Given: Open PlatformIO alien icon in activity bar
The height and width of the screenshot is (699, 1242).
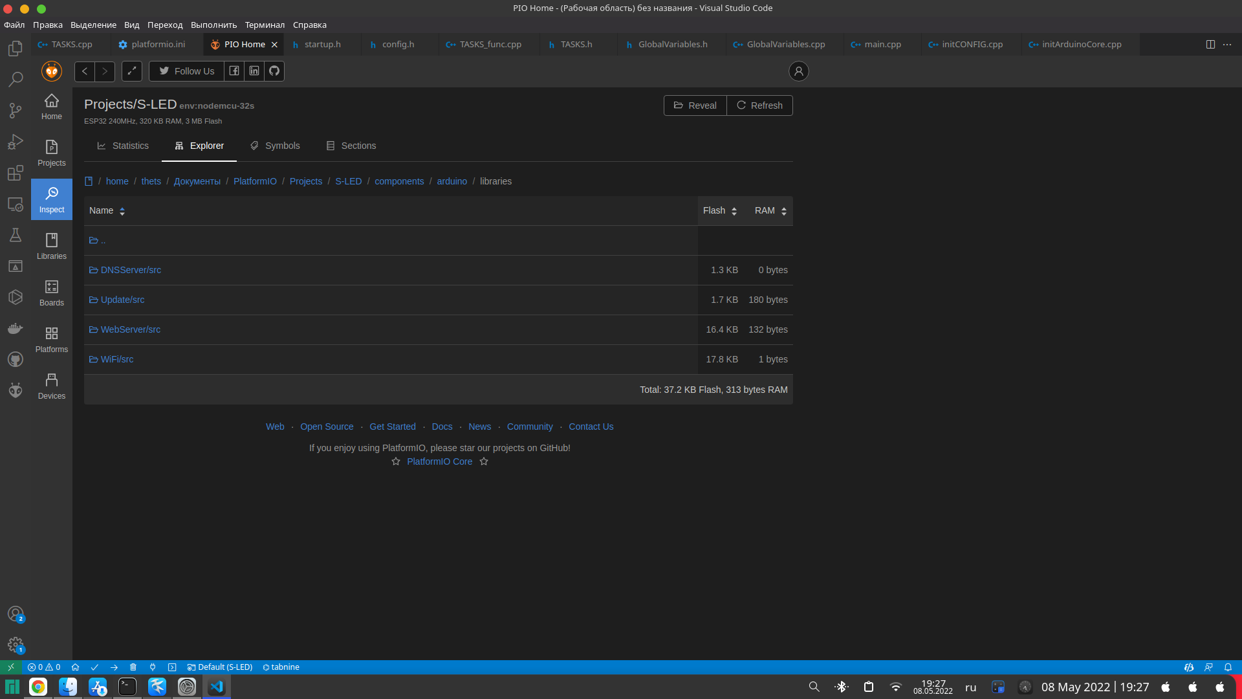Looking at the screenshot, I should [x=16, y=390].
